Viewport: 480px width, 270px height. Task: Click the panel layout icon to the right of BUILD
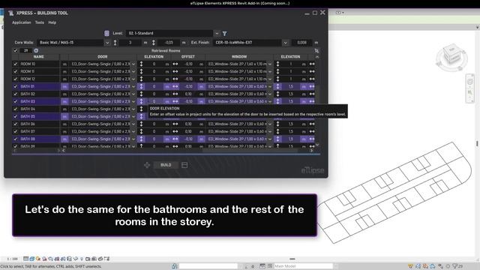(184, 165)
